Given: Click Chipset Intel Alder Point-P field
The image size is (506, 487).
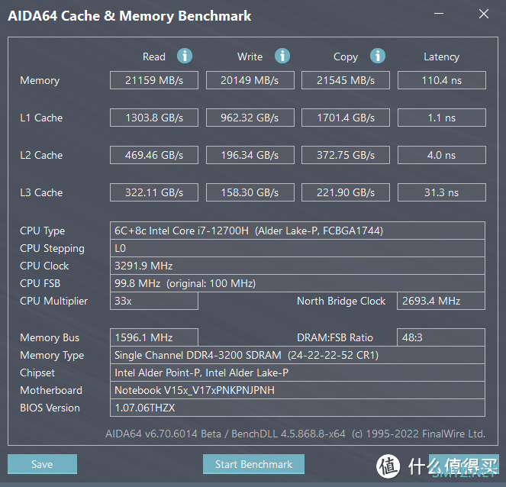Looking at the screenshot, I should pos(298,373).
